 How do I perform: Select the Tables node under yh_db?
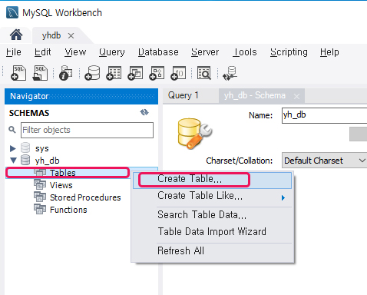[62, 173]
